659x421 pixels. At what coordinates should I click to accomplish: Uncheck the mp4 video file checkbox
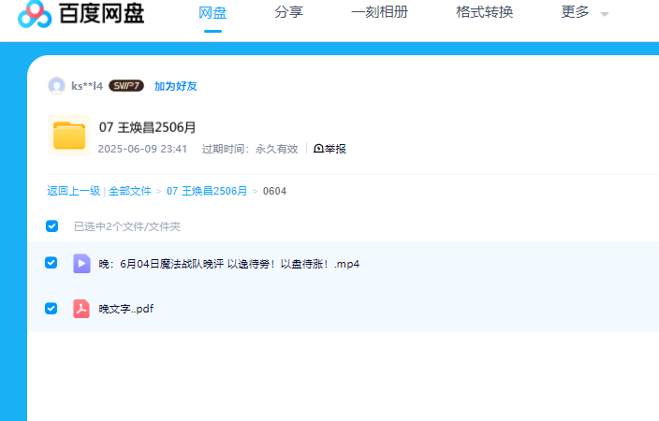point(51,263)
